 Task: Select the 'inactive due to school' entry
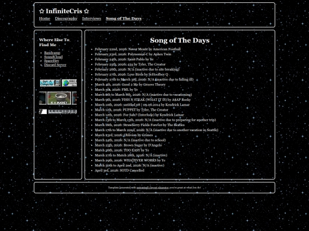pos(130,140)
